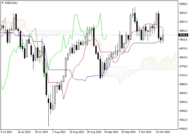Select price axis label 4594.0

pyautogui.click(x=183, y=102)
